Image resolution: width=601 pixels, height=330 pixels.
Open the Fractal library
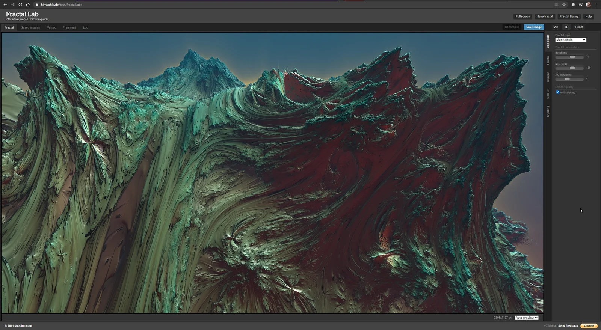point(569,17)
